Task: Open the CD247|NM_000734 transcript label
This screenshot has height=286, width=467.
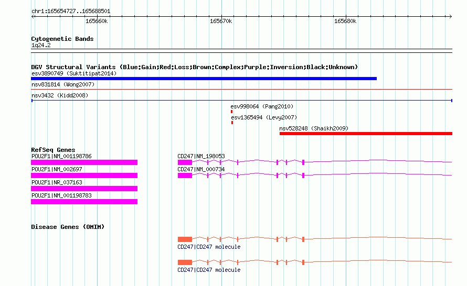Action: tap(201, 170)
